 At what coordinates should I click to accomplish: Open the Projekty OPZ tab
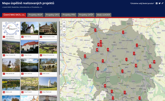tap(52, 15)
